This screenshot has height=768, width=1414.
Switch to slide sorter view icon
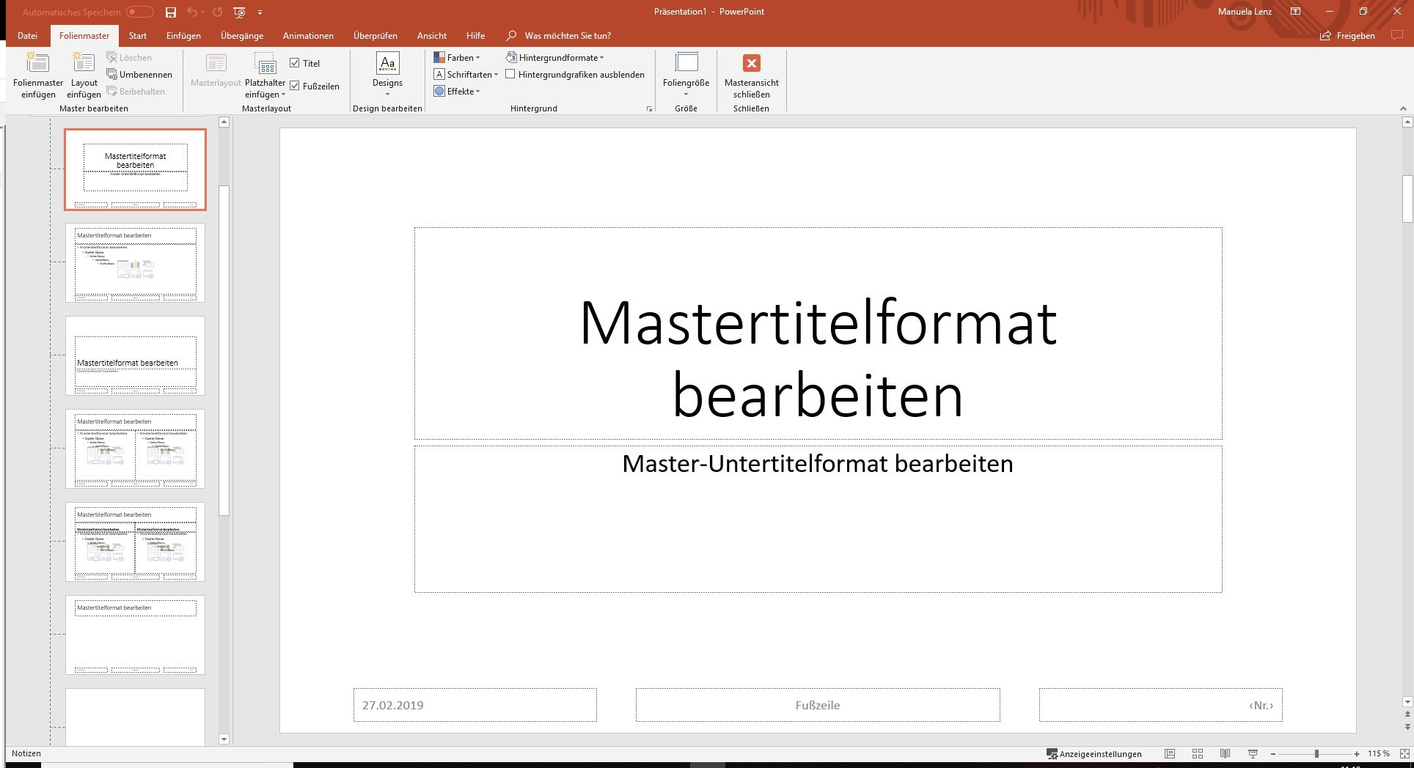(1198, 753)
